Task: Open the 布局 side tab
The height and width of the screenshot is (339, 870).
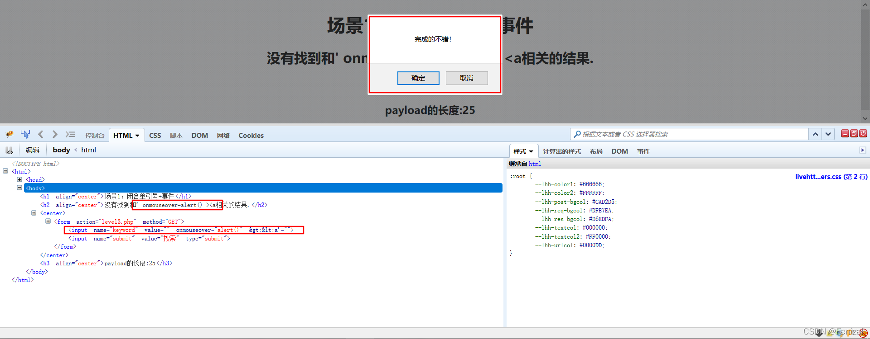Action: [596, 151]
